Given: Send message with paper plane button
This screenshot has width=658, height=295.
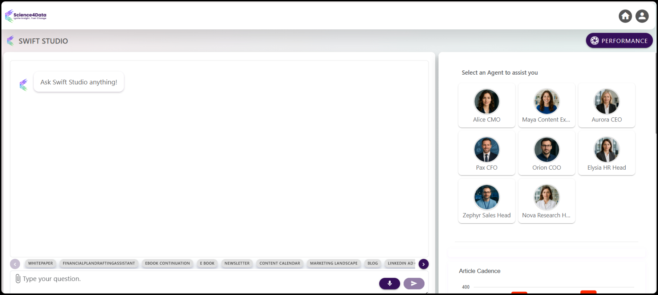Looking at the screenshot, I should (414, 283).
